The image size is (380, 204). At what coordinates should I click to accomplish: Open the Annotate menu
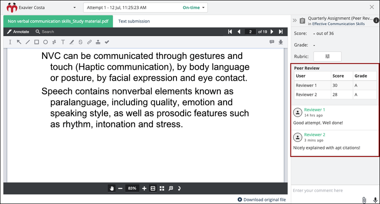[18, 32]
